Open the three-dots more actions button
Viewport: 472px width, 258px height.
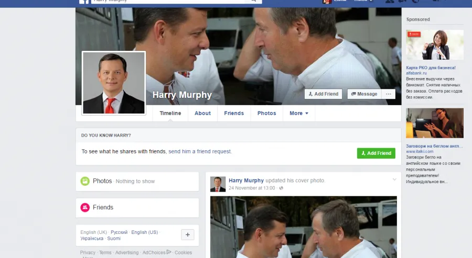(388, 94)
